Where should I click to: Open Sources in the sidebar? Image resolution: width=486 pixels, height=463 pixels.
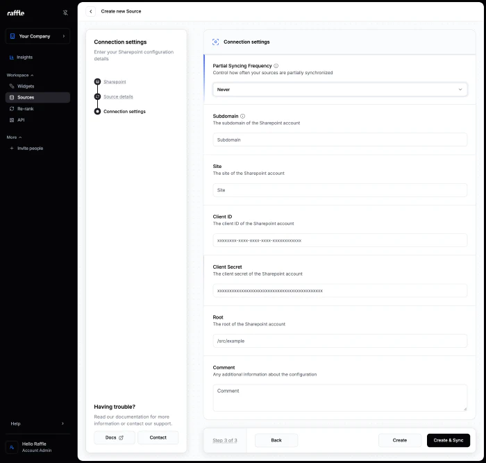click(x=37, y=97)
